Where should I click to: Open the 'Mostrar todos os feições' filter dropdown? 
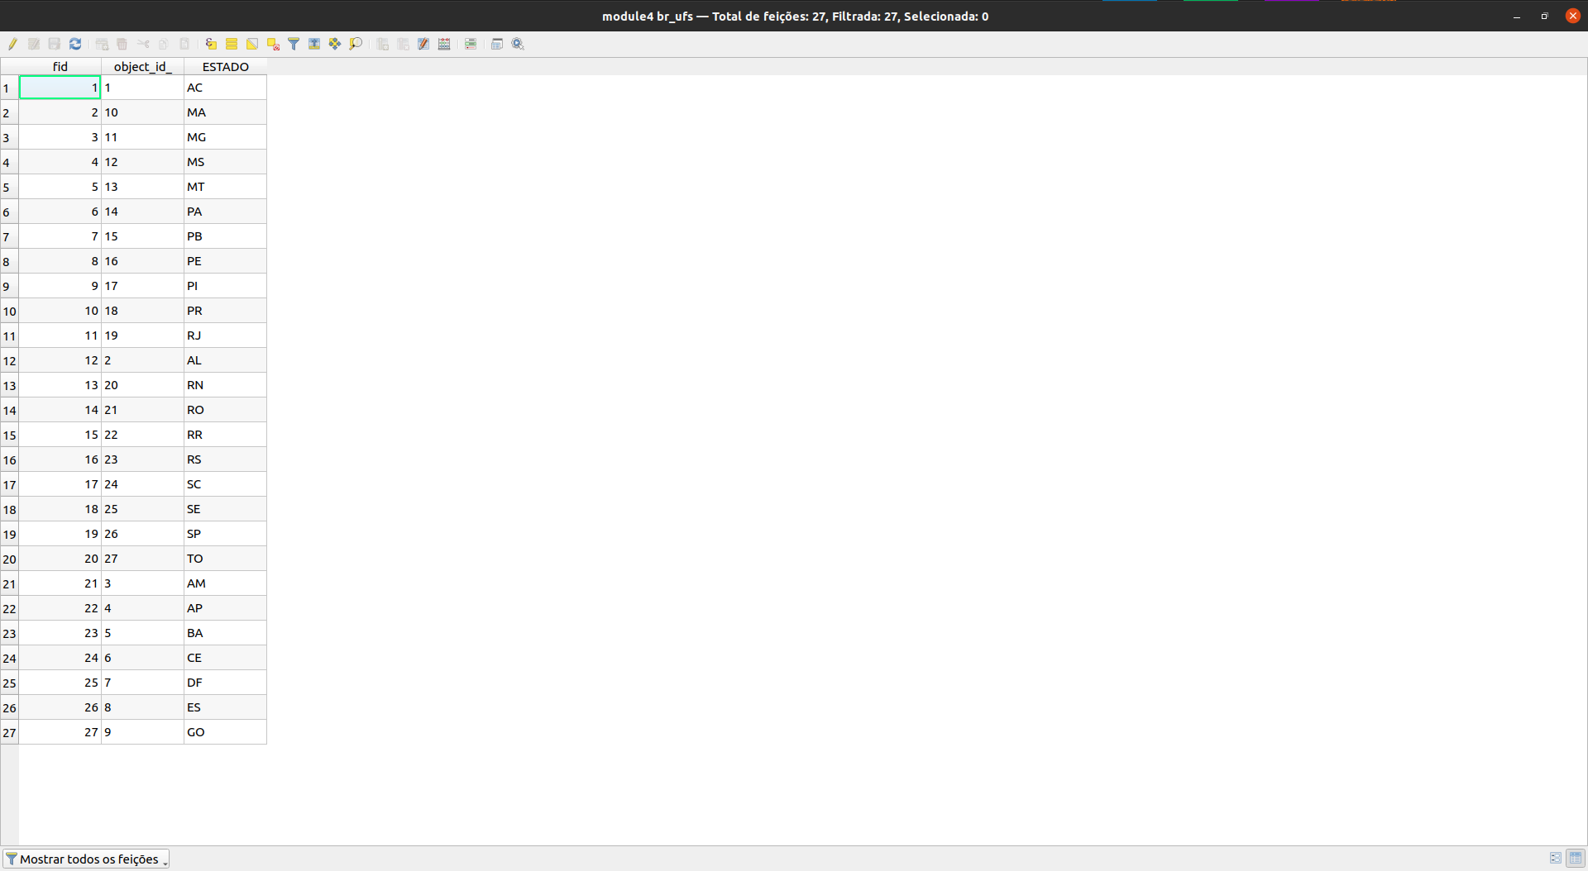(x=86, y=859)
